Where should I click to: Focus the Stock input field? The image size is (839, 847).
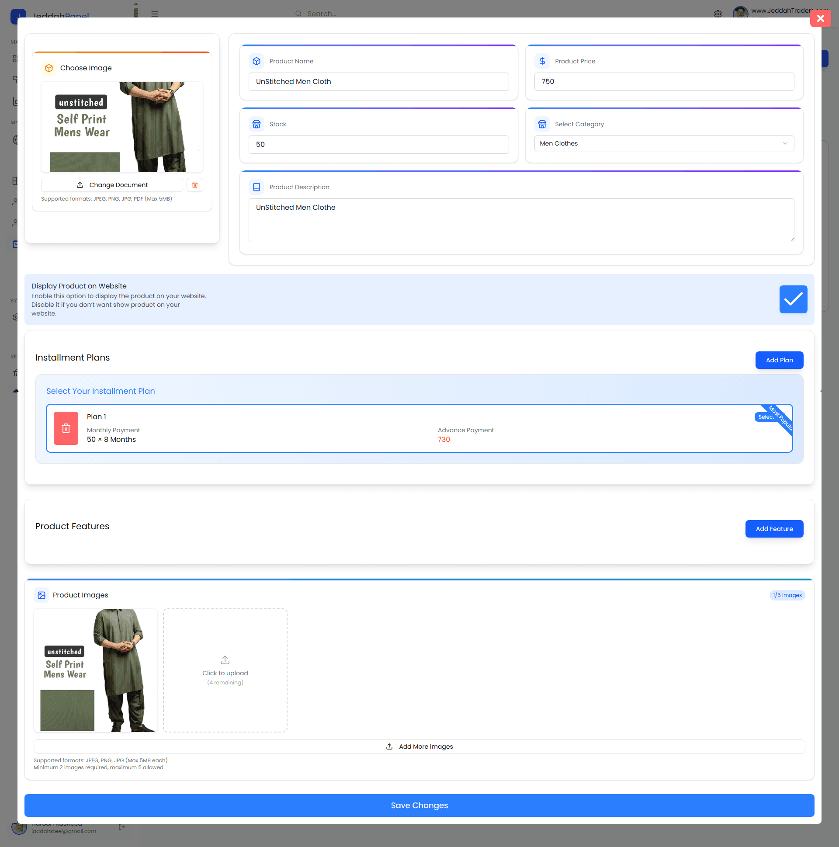click(378, 145)
